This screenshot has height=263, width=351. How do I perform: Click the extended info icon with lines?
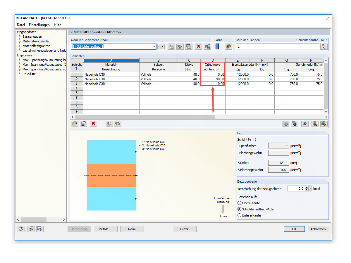coord(295,124)
